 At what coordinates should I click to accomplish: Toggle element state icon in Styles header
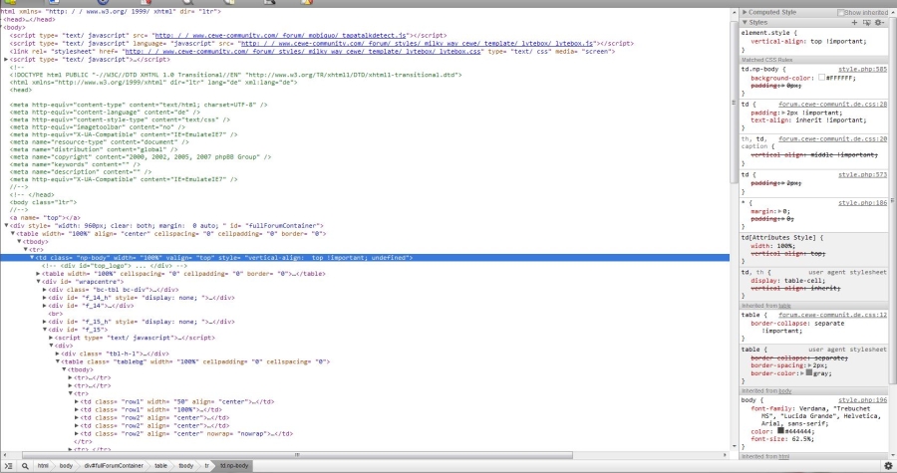(x=867, y=22)
